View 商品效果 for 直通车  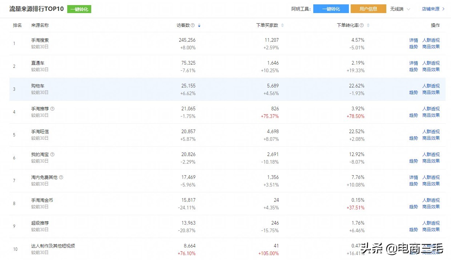tap(431, 70)
